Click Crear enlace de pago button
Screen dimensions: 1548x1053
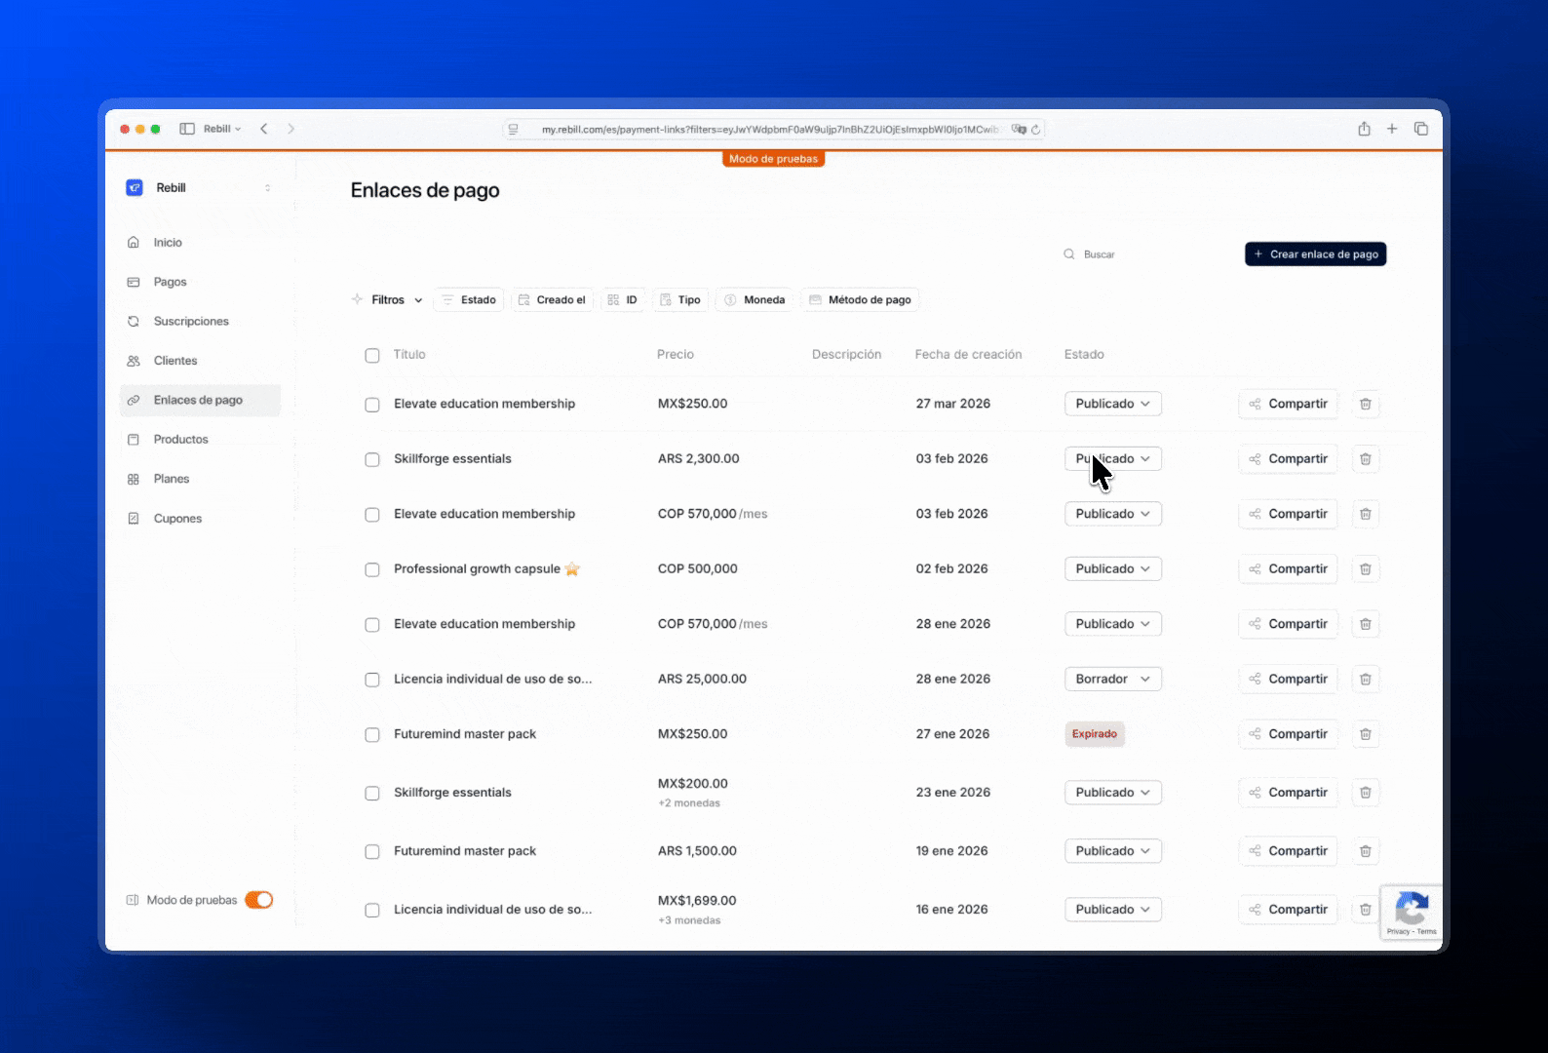[1315, 254]
